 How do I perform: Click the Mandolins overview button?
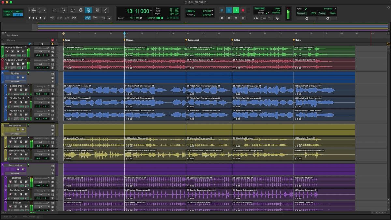(15, 134)
